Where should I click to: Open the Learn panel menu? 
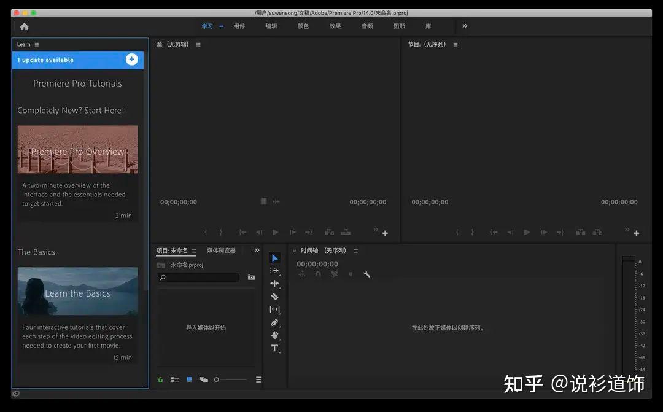pyautogui.click(x=37, y=44)
